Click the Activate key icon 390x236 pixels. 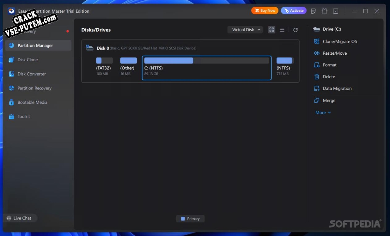[x=286, y=10]
